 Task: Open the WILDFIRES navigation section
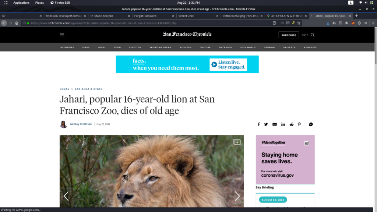point(67,47)
